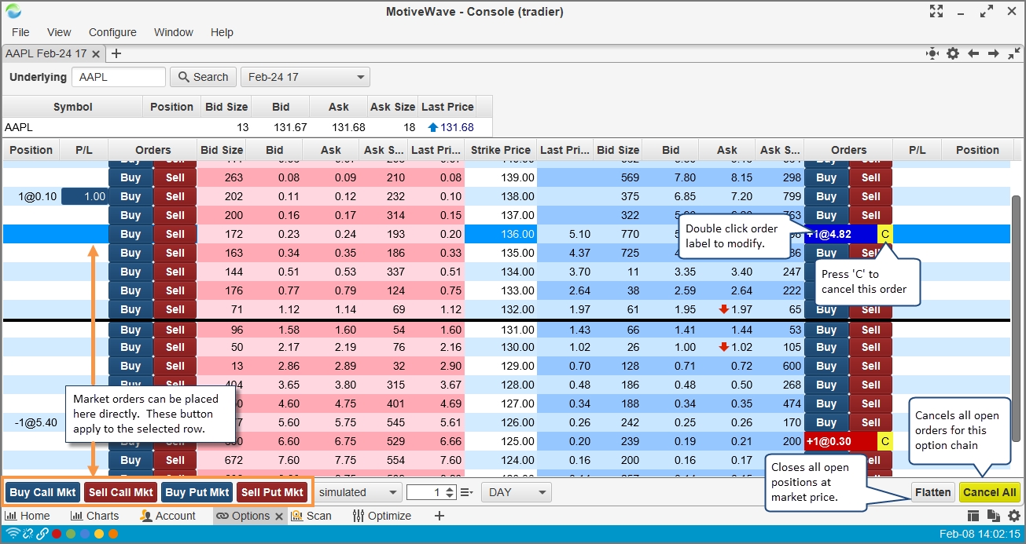Open the Feb-24 17 expiry dropdown

pos(305,77)
